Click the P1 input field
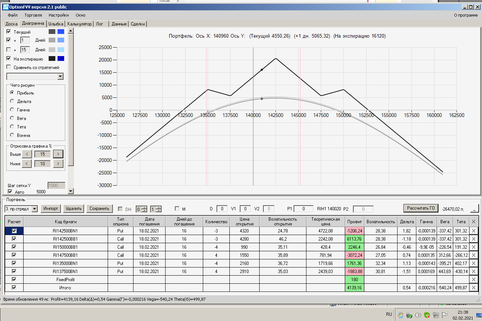The width and height of the screenshot is (482, 321). pos(304,209)
